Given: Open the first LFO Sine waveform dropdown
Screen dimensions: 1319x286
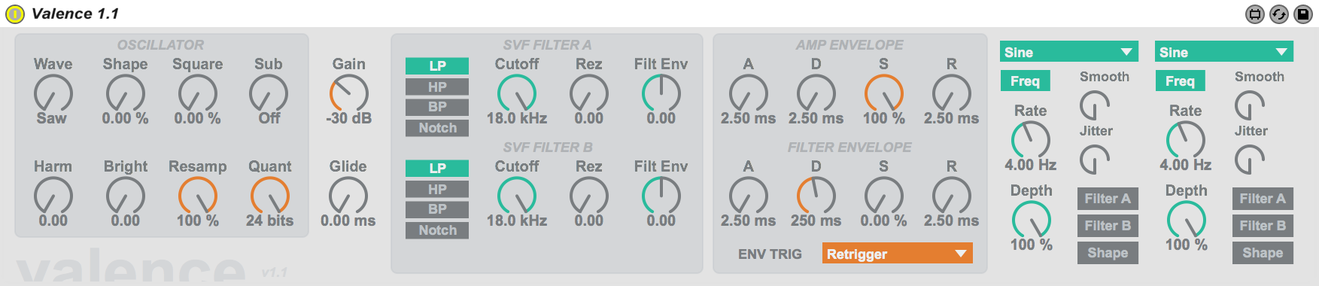Looking at the screenshot, I should tap(1069, 52).
